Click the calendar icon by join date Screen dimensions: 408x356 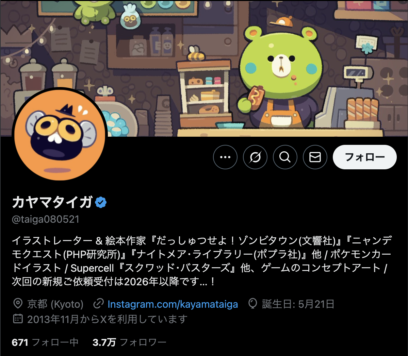pos(18,319)
